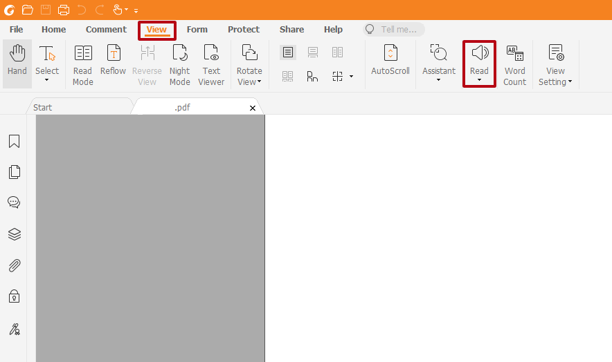Image resolution: width=612 pixels, height=362 pixels.
Task: Open the Text Viewer
Action: [x=211, y=64]
